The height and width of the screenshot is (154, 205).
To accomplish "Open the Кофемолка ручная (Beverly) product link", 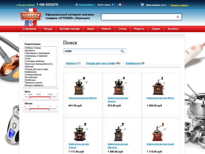I will pyautogui.click(x=118, y=146).
